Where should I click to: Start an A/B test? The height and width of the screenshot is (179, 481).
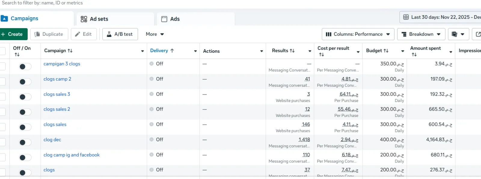(x=120, y=34)
